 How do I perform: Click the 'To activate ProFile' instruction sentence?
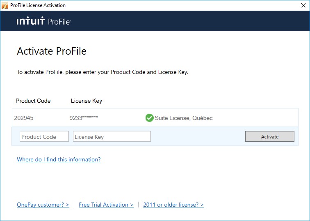(103, 72)
